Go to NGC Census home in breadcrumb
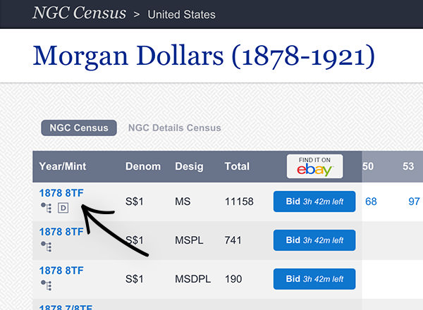This screenshot has width=423, height=310. point(80,13)
